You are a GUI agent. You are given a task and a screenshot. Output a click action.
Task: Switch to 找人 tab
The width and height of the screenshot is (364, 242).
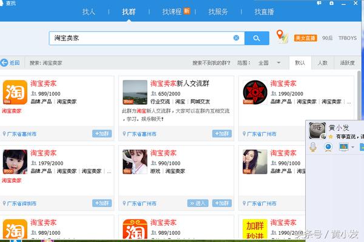(89, 11)
